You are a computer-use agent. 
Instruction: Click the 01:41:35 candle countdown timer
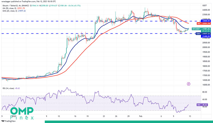click(x=206, y=31)
